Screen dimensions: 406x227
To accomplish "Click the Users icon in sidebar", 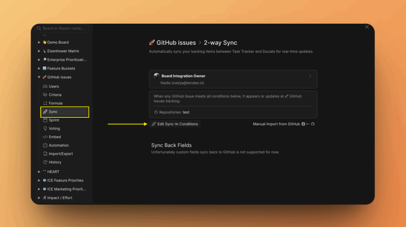I will point(45,86).
